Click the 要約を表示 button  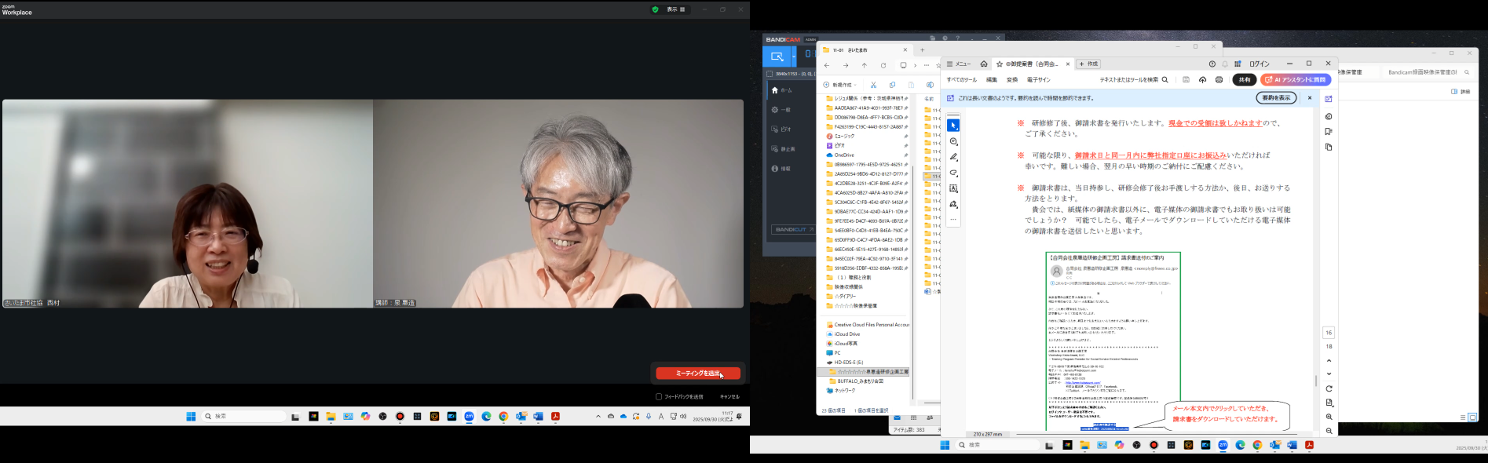click(1276, 98)
